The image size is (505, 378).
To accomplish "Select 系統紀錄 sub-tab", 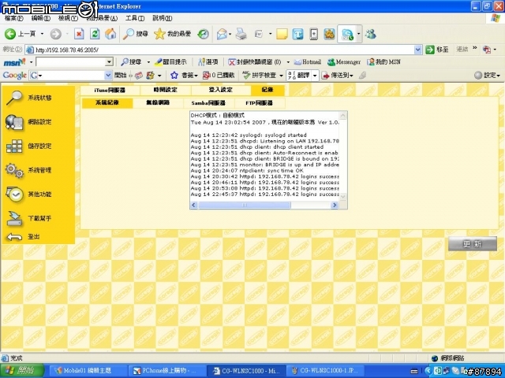I will pos(107,103).
